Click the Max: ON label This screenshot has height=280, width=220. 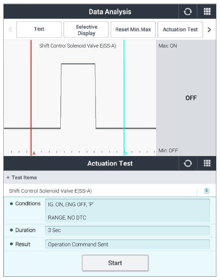pyautogui.click(x=168, y=46)
